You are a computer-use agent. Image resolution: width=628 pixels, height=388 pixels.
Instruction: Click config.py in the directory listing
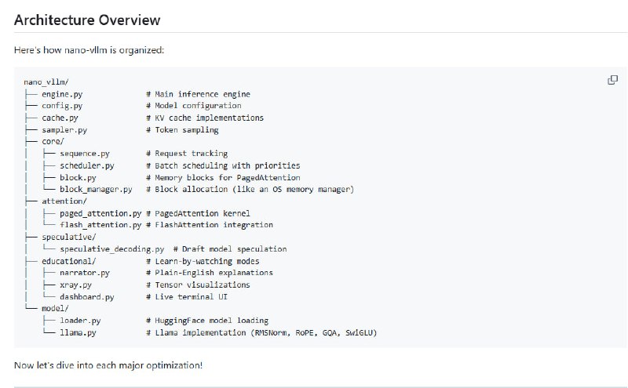[63, 106]
